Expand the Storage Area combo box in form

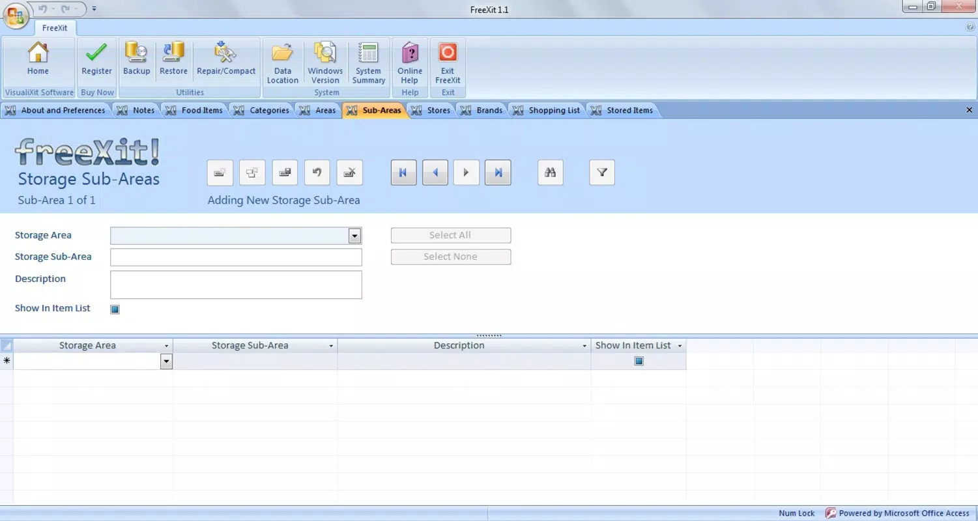(354, 236)
